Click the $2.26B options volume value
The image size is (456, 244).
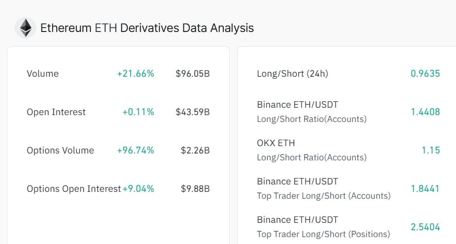click(195, 151)
